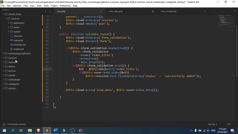Open the tab list dropdown arrow

coord(235,11)
